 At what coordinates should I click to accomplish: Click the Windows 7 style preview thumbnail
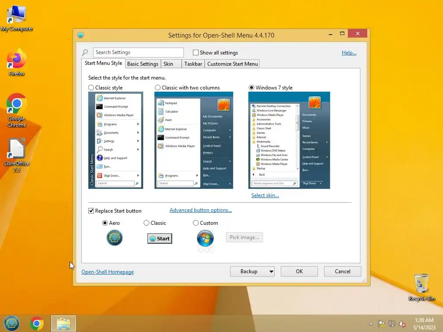(x=289, y=140)
